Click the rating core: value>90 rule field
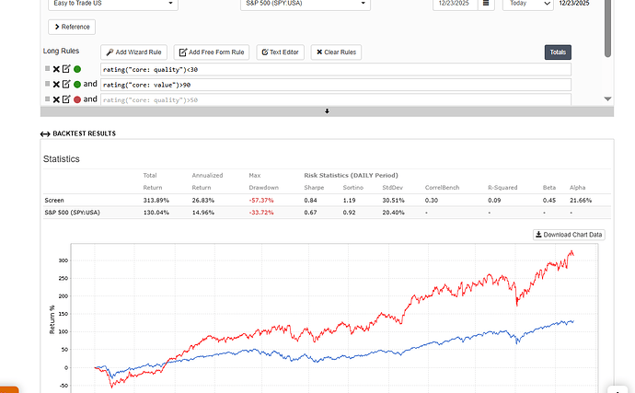The image size is (635, 393). coord(336,85)
